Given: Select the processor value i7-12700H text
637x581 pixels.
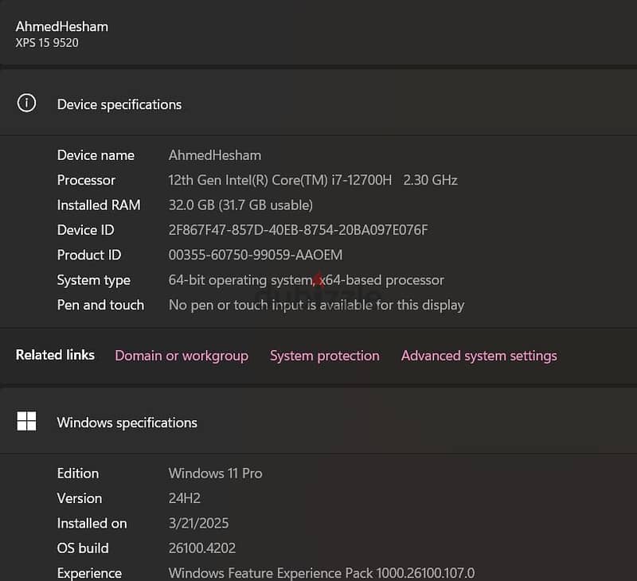Looking at the screenshot, I should 313,180.
